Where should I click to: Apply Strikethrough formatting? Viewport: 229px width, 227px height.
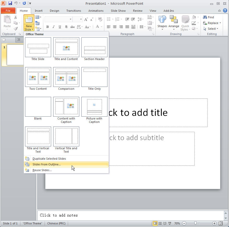pos(72,27)
